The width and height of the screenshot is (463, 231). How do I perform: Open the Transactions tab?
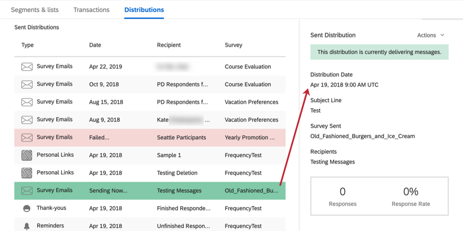click(92, 10)
